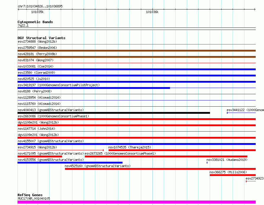The width and height of the screenshot is (264, 205).
Task: Open the nsv4040413 (gnomADStructuralVariants) label
Action: click(51, 110)
